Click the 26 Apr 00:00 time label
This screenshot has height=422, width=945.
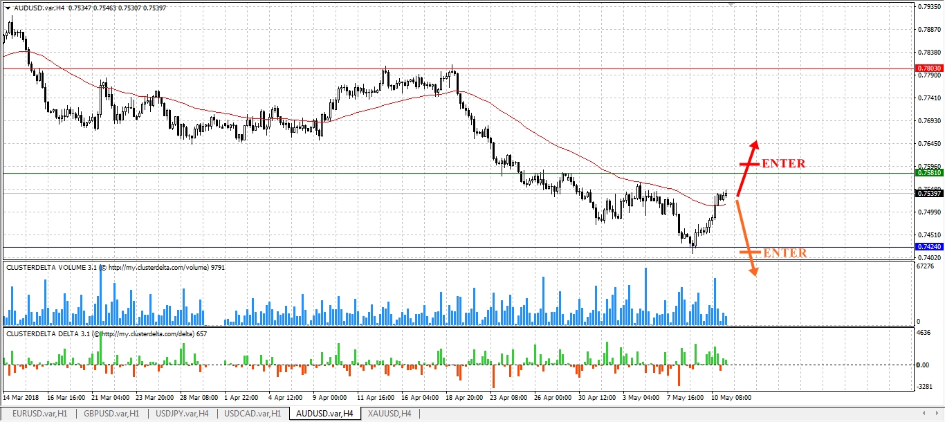click(554, 398)
